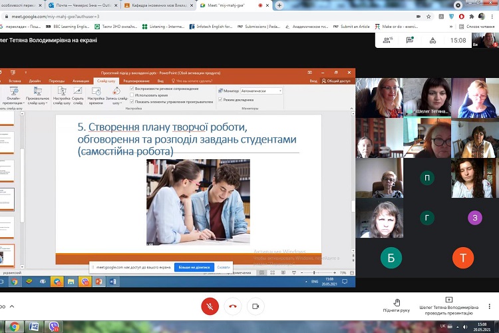Screen dimensions: 499x333
Task: Open Онлайн-презентация dropdown in ribbon
Action: 13,96
